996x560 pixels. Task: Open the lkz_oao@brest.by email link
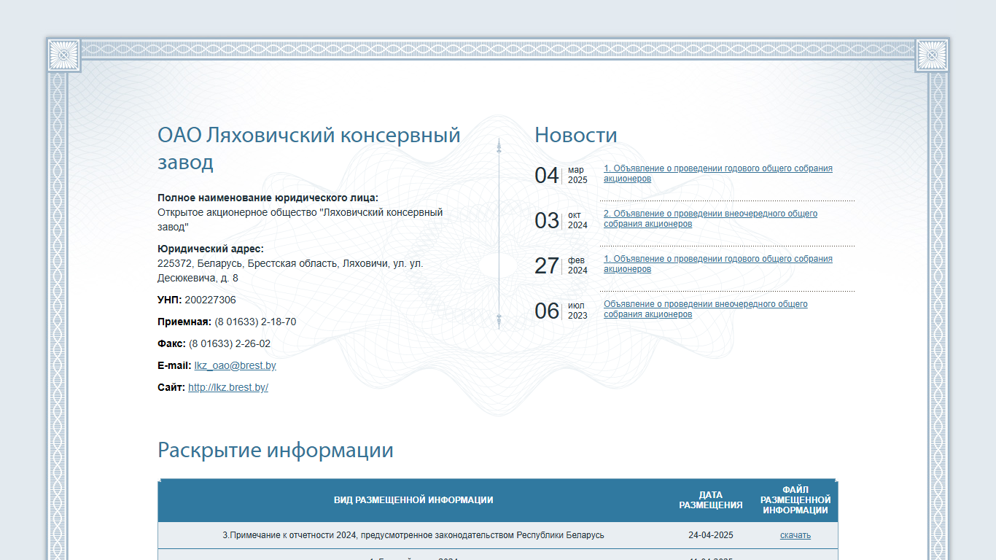235,365
